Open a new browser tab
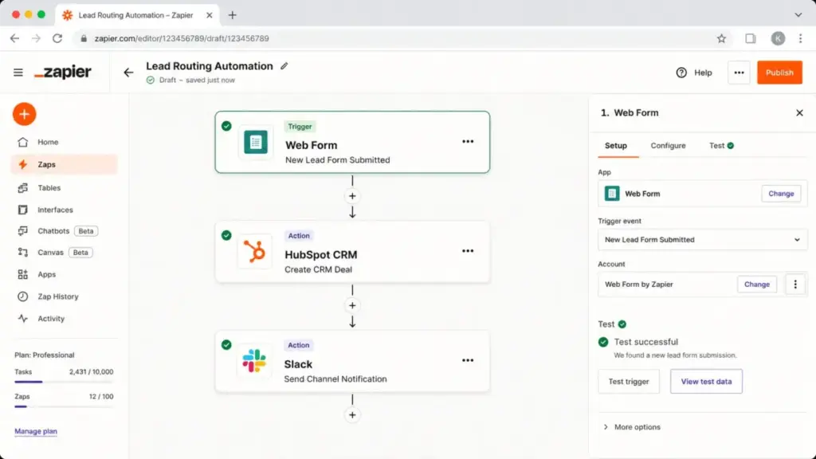This screenshot has height=459, width=816. [233, 15]
